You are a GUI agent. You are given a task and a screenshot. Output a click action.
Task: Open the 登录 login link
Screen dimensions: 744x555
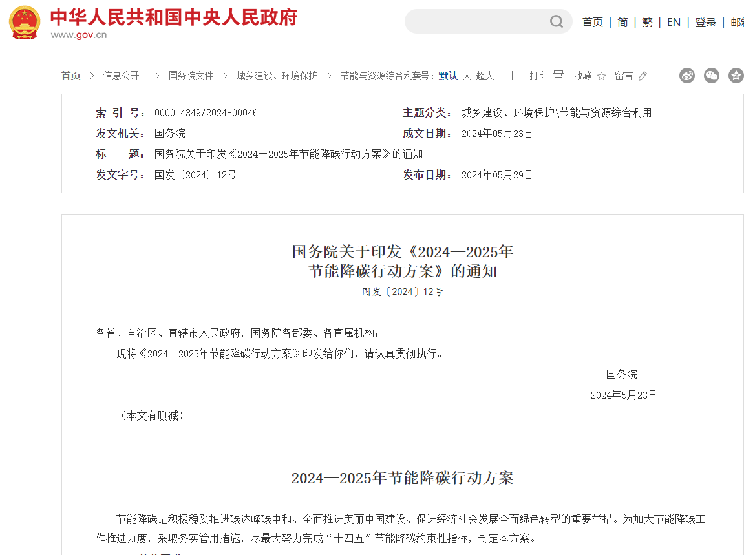706,23
